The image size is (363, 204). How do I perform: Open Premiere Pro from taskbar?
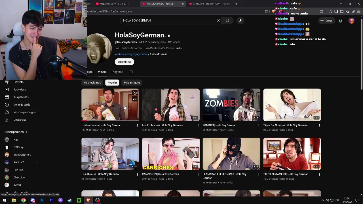(x=51, y=200)
